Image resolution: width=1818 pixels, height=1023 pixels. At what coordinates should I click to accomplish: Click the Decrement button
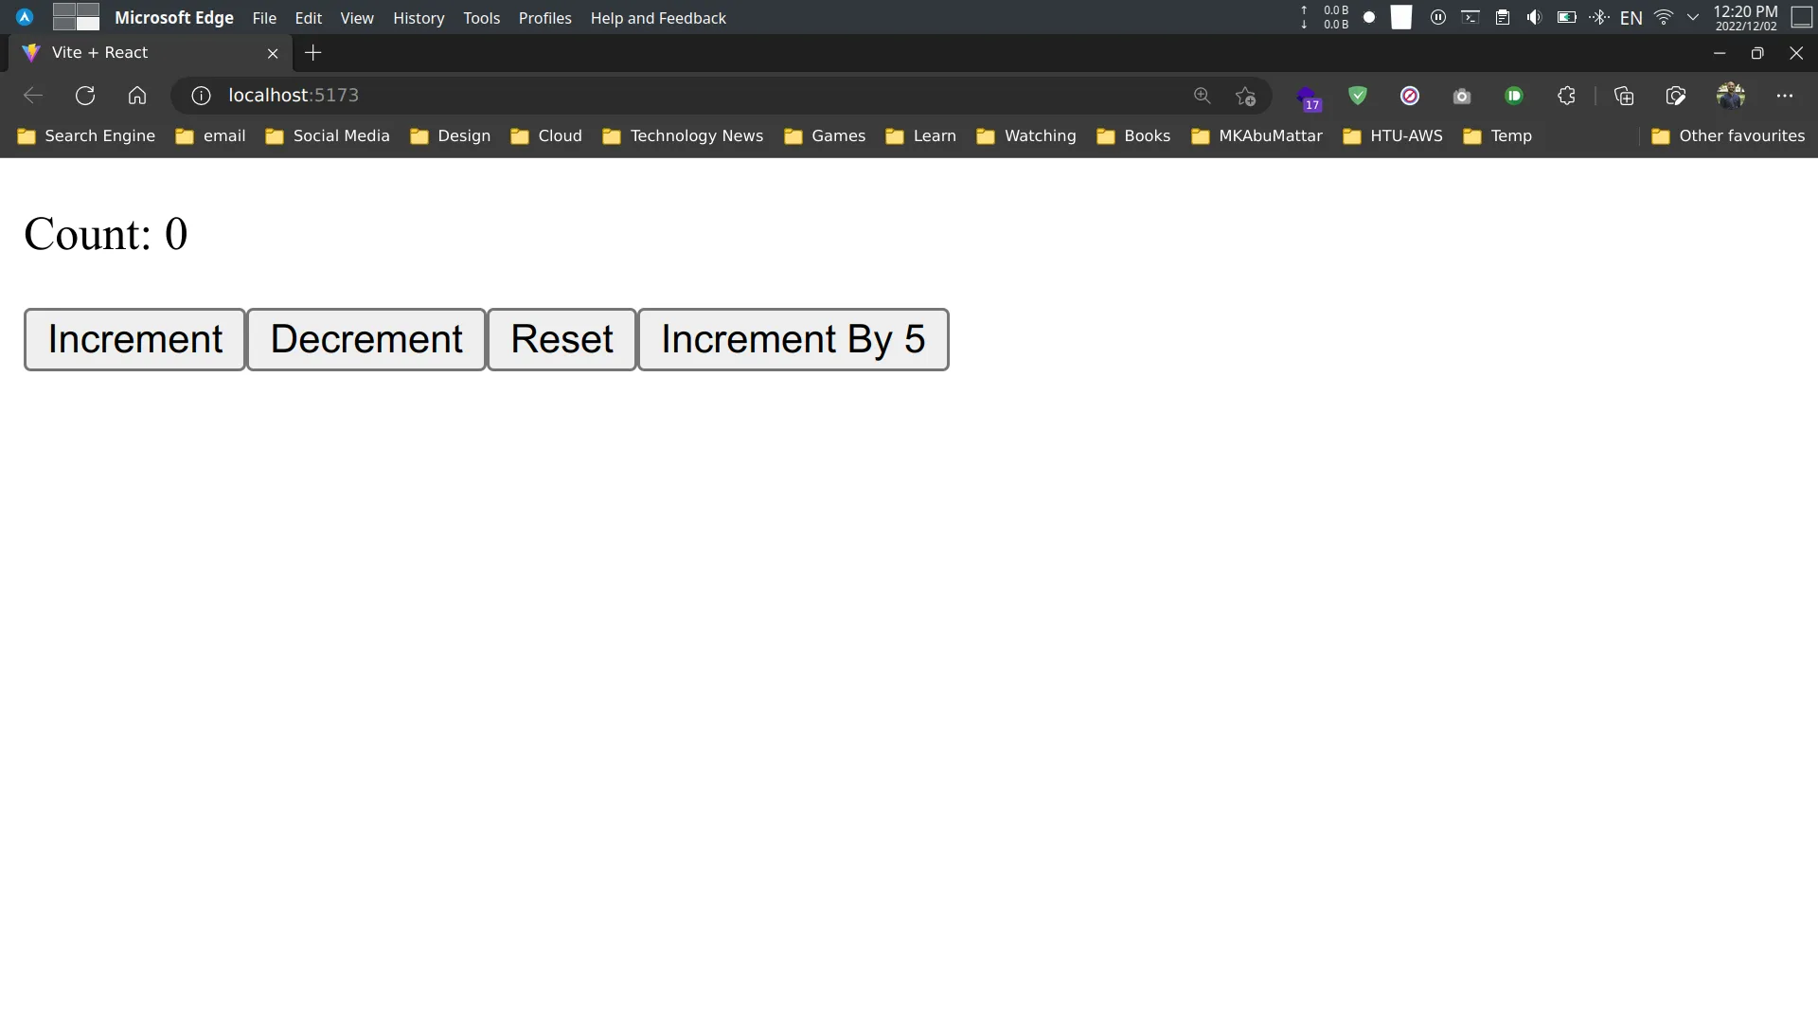[365, 338]
